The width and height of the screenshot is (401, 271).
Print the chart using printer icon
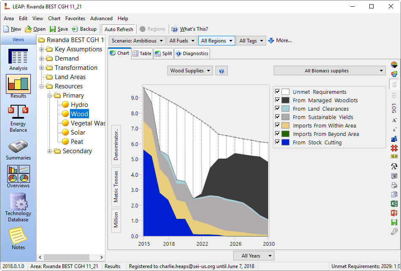pos(394,185)
